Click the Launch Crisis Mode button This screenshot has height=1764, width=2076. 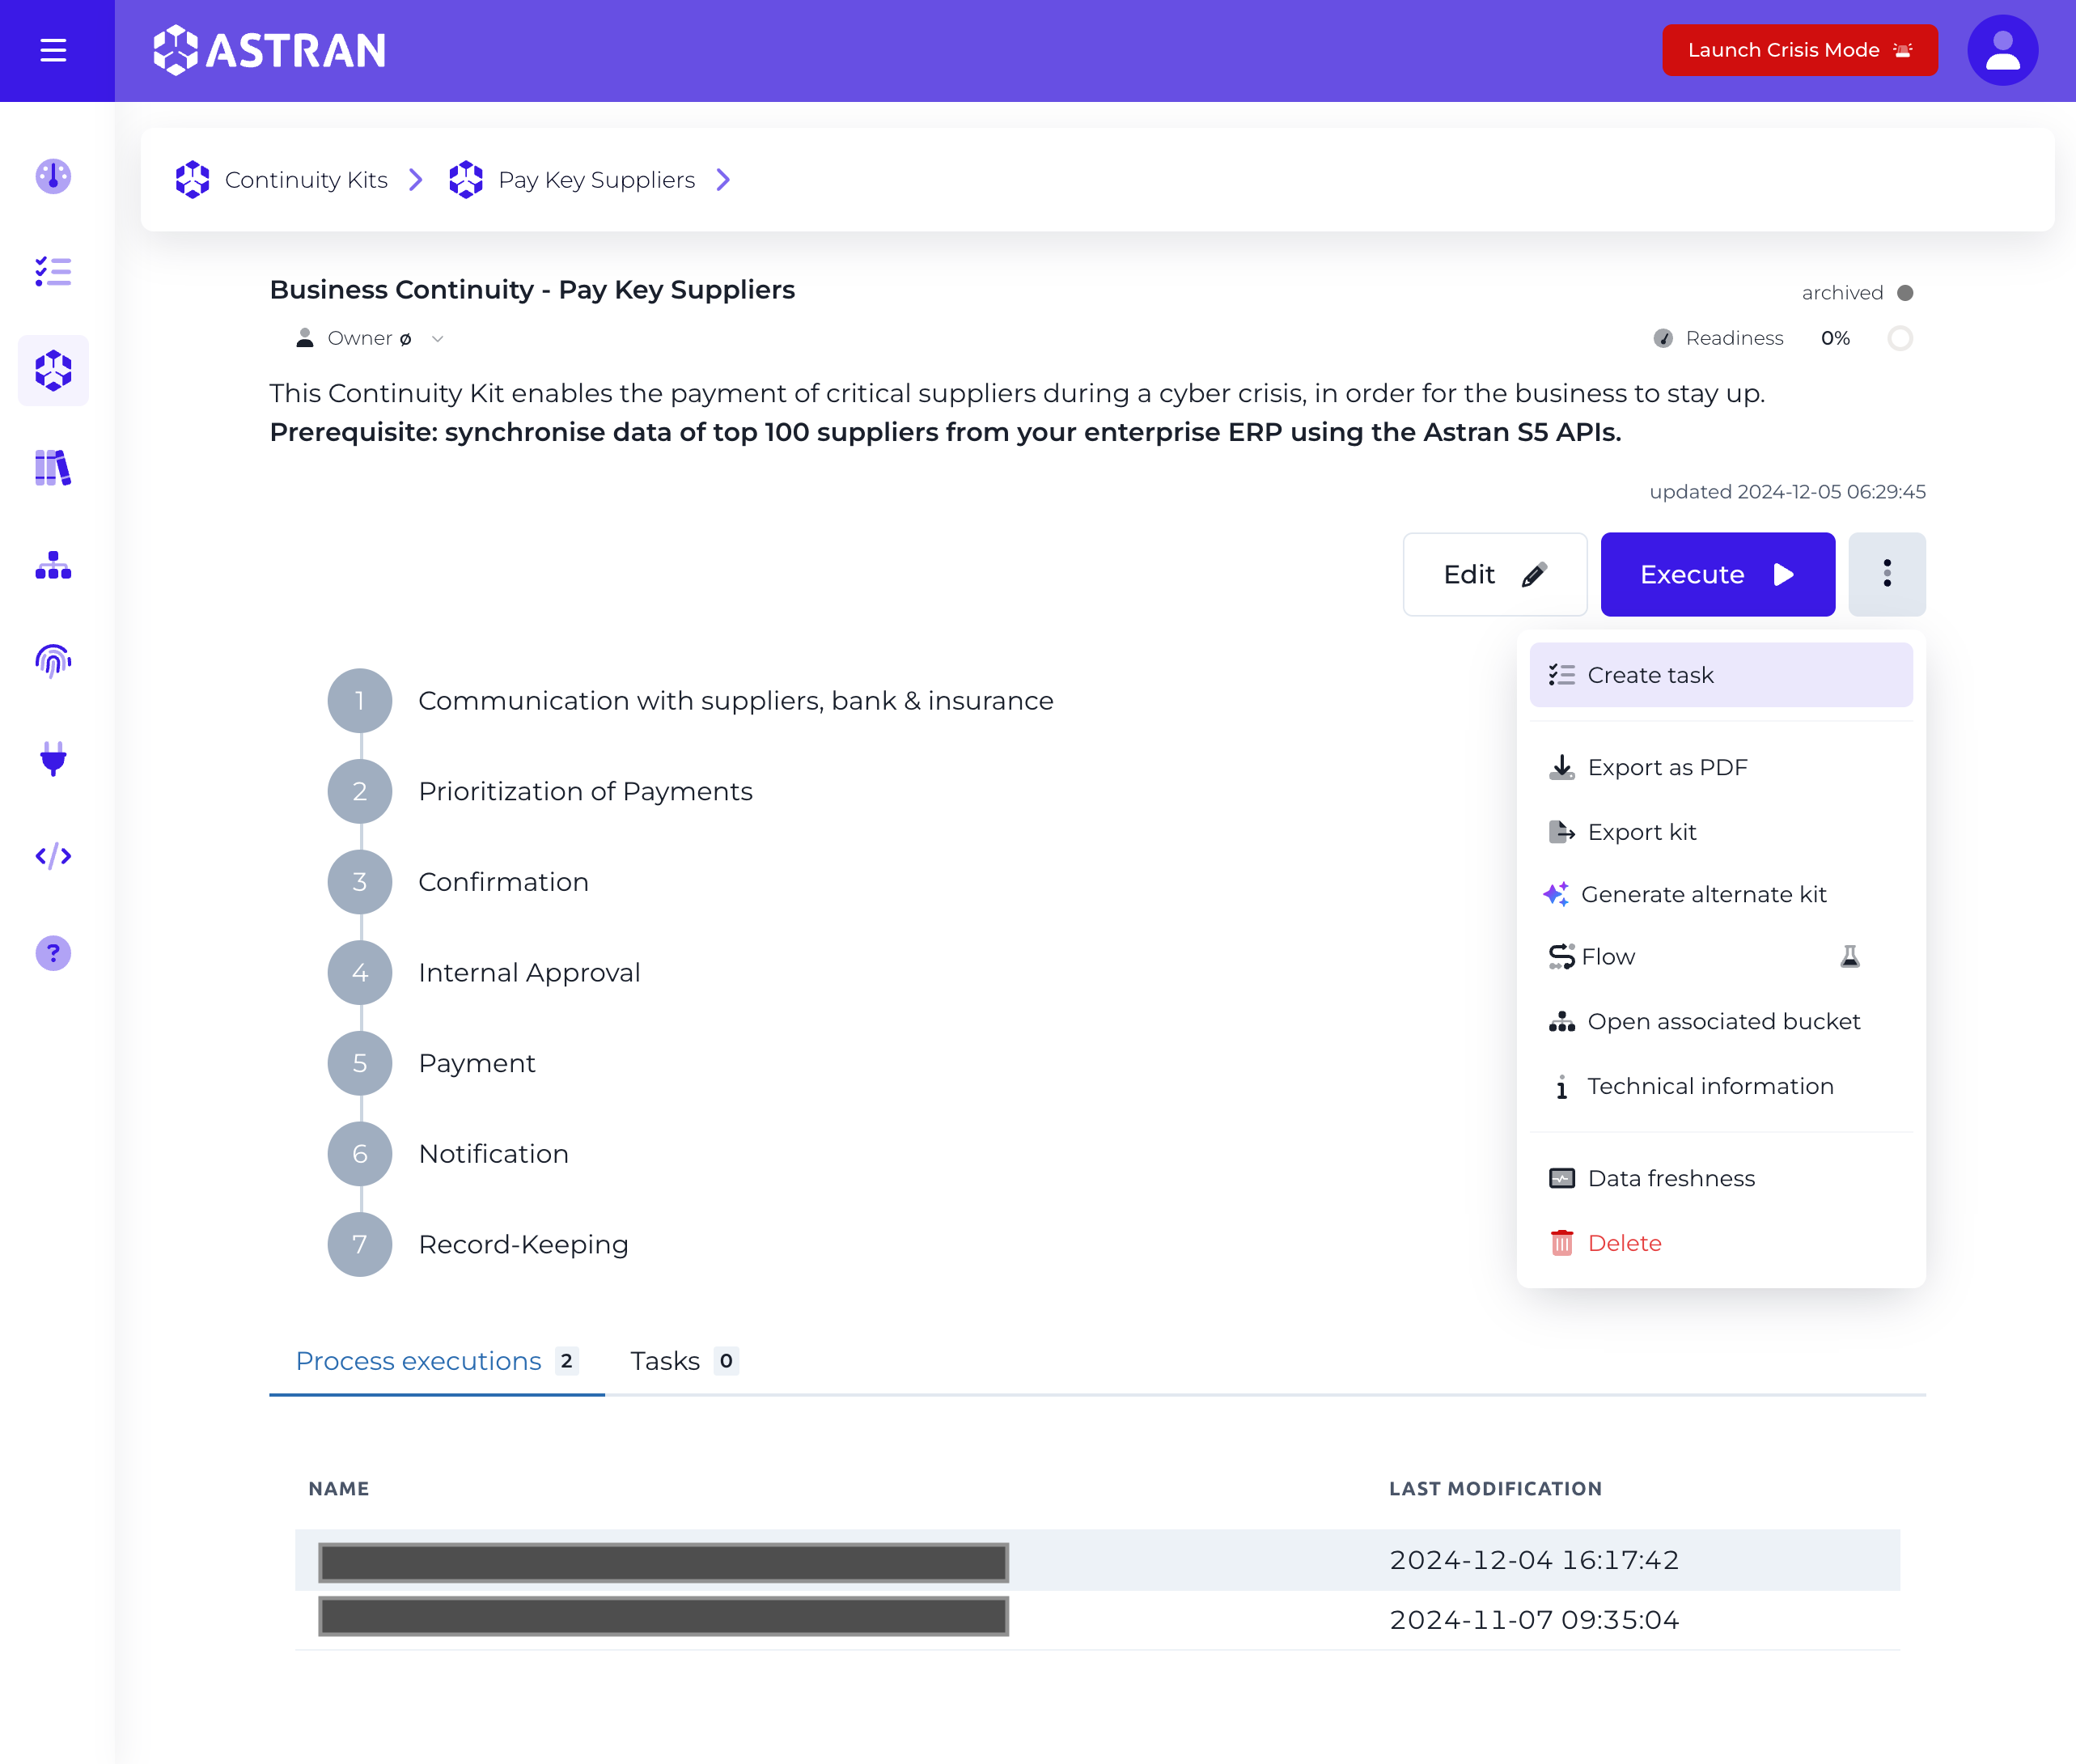point(1800,50)
